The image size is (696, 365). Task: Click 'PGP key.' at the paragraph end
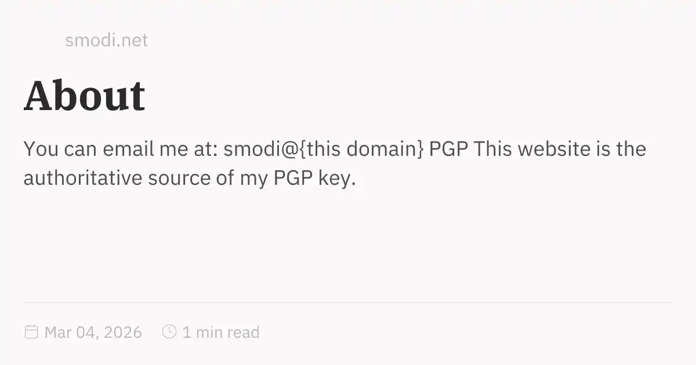click(x=314, y=178)
